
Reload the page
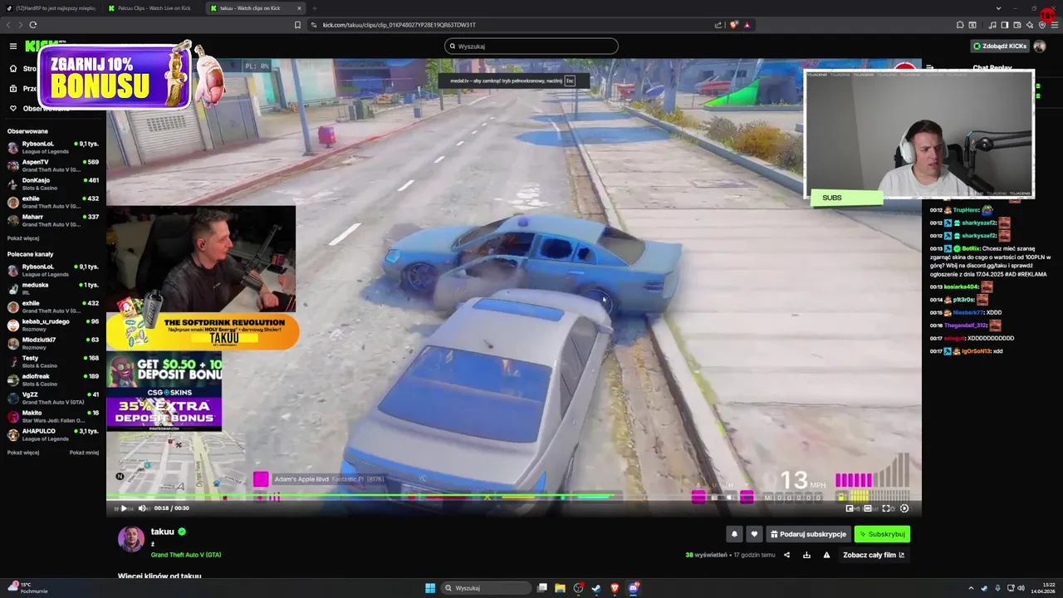[x=32, y=25]
